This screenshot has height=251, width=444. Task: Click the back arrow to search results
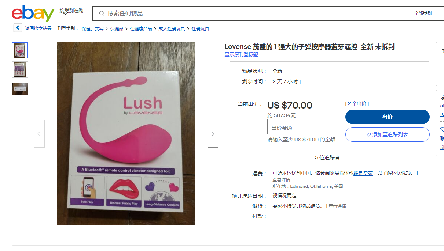click(x=18, y=28)
